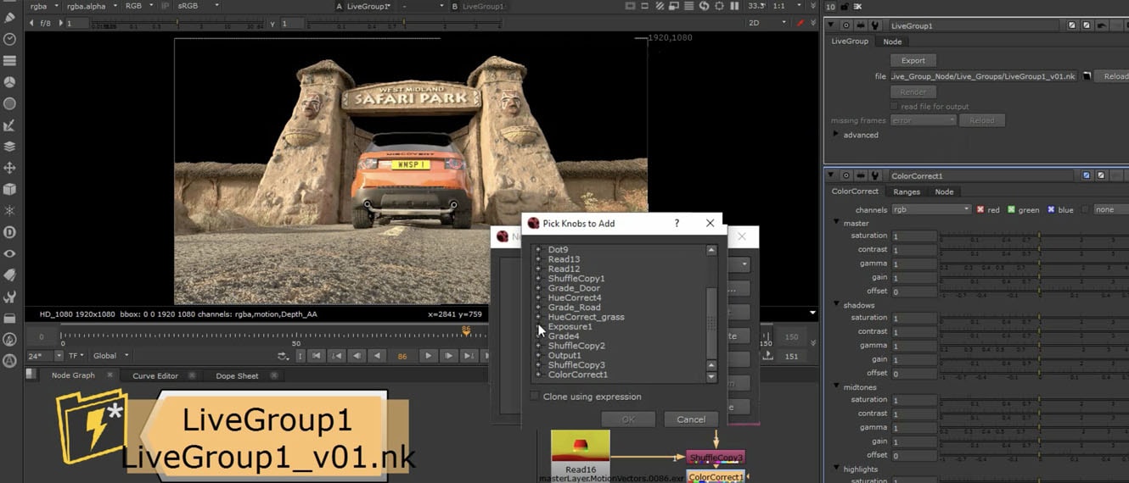1129x483 pixels.
Task: Toggle the read file for output checkbox
Action: click(894, 107)
